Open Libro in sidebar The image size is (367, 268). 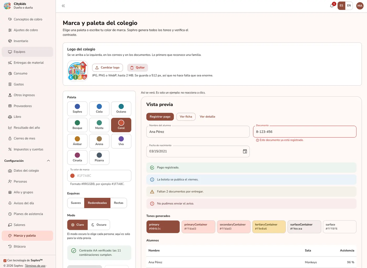point(27,117)
